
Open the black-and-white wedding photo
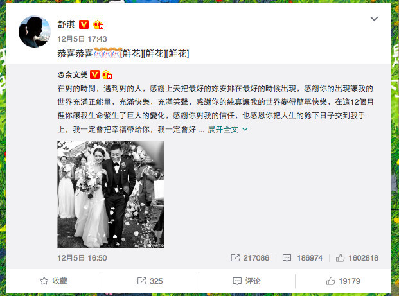111,194
